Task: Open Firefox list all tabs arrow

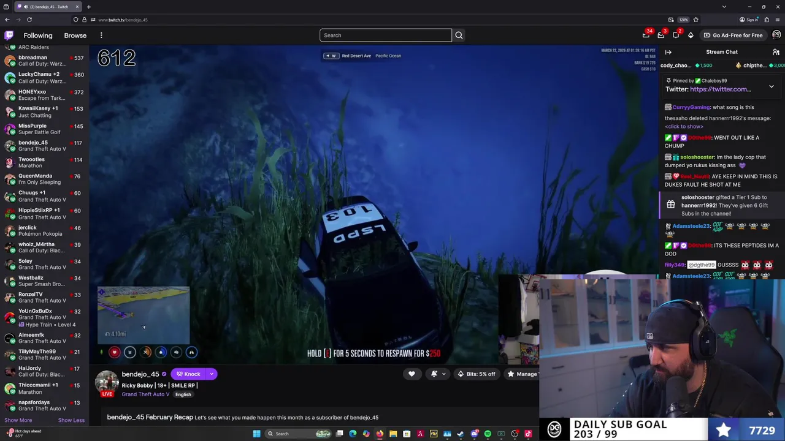Action: (724, 7)
